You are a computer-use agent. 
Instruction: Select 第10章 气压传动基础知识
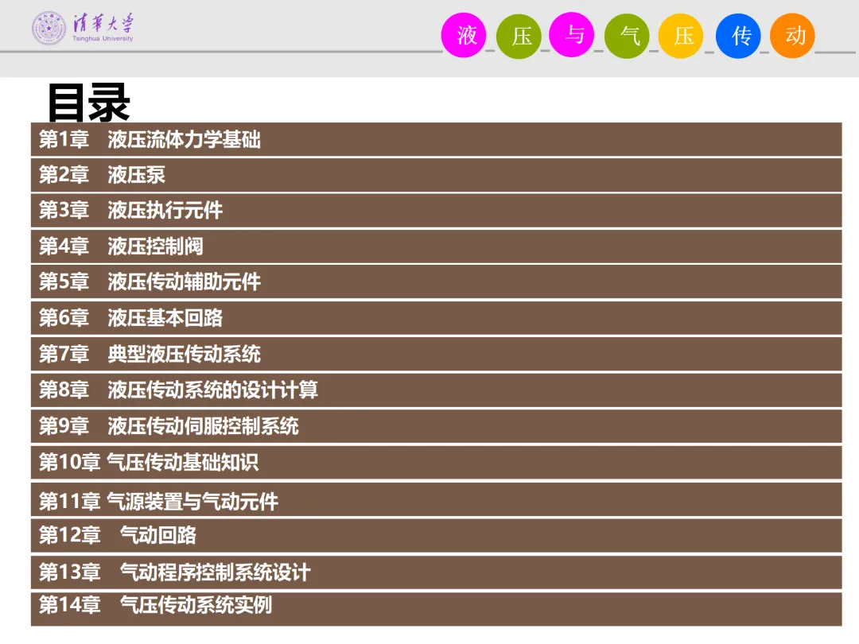point(436,462)
